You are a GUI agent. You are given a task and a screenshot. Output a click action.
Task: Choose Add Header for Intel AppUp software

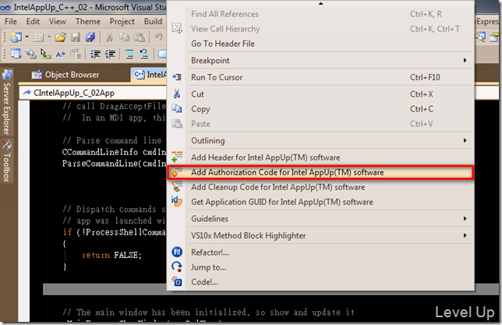320,157
